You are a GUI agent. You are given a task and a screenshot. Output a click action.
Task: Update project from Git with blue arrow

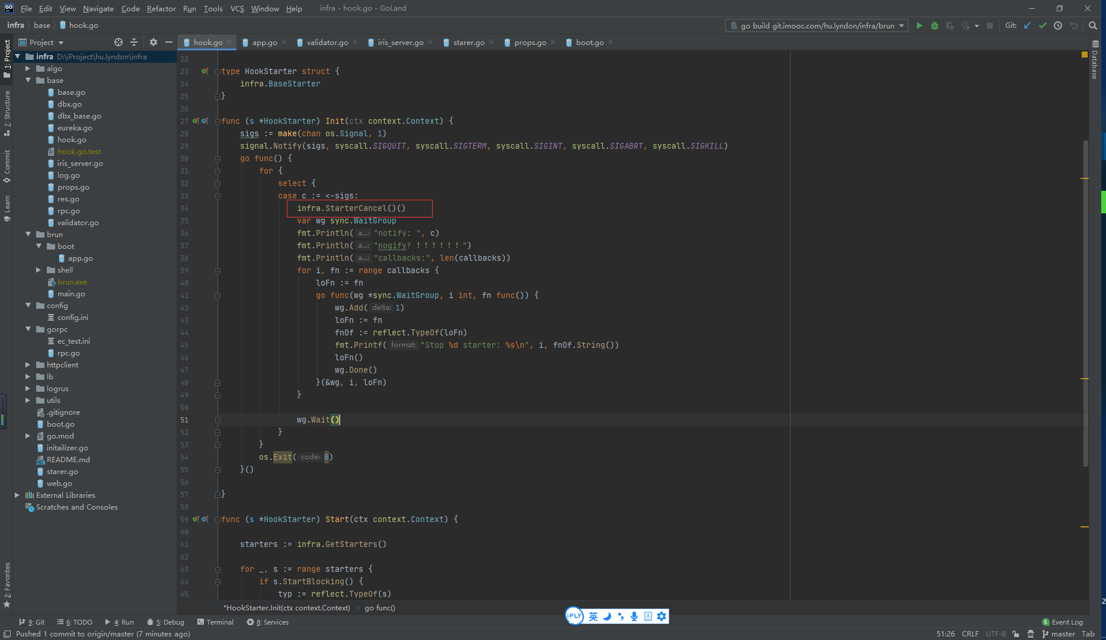(1027, 25)
